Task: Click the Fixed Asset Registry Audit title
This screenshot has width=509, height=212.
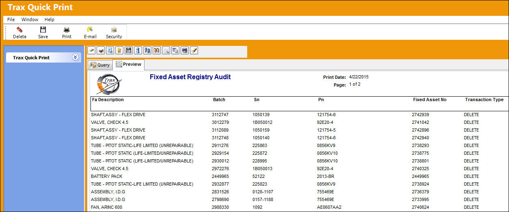Action: (x=190, y=77)
